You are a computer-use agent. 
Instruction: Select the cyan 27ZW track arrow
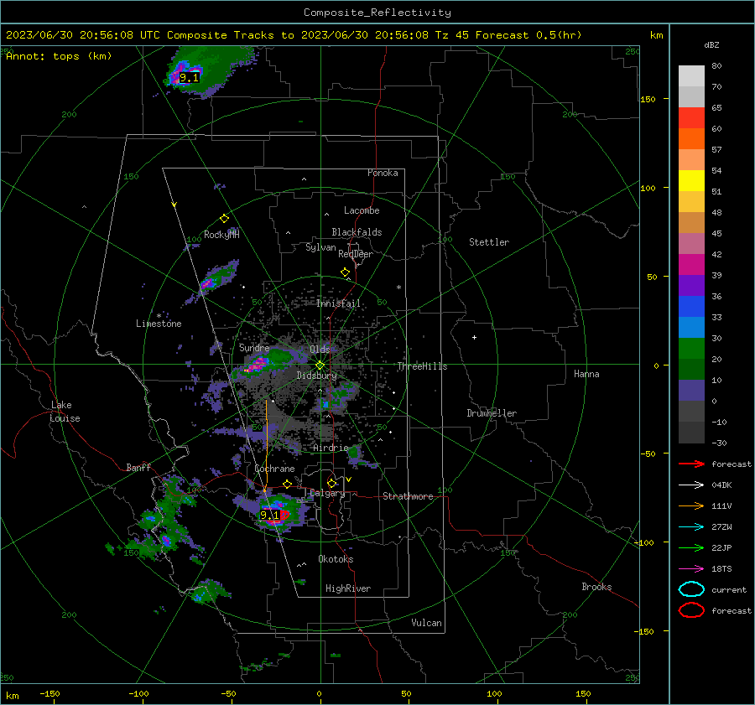(x=691, y=527)
